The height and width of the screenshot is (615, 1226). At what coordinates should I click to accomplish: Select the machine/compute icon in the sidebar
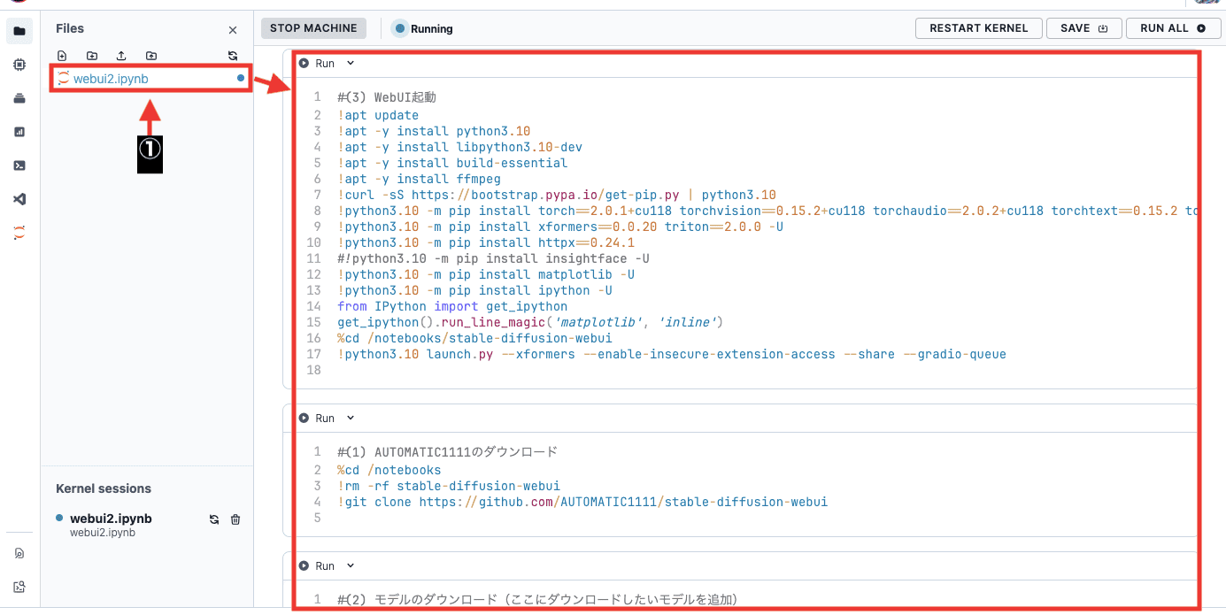pyautogui.click(x=19, y=65)
